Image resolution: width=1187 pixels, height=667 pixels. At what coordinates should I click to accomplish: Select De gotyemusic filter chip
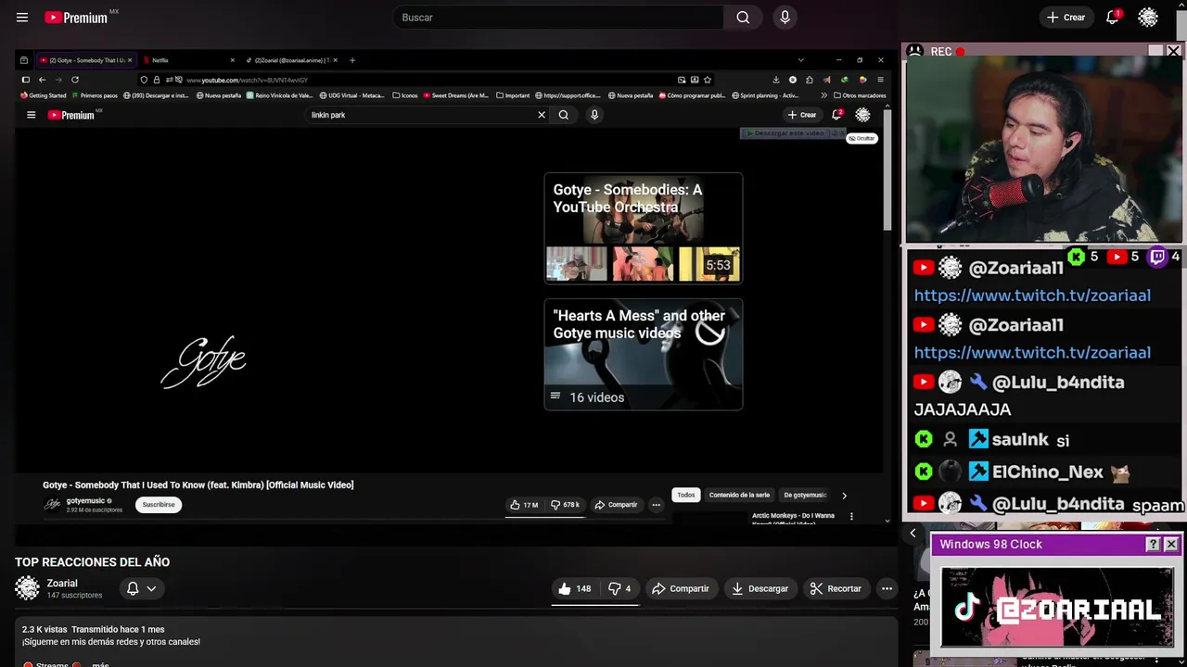pos(805,495)
